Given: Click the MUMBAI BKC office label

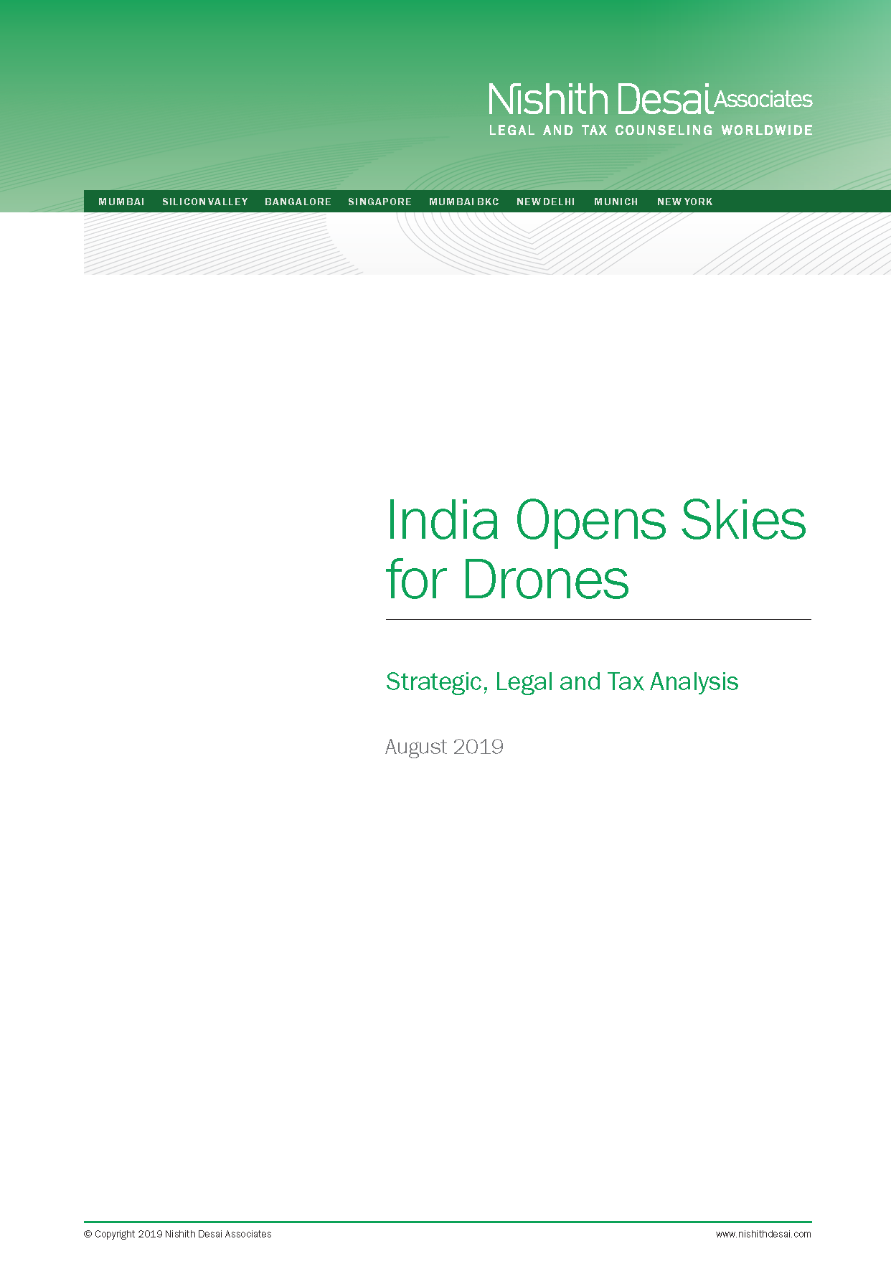Looking at the screenshot, I should pos(464,202).
